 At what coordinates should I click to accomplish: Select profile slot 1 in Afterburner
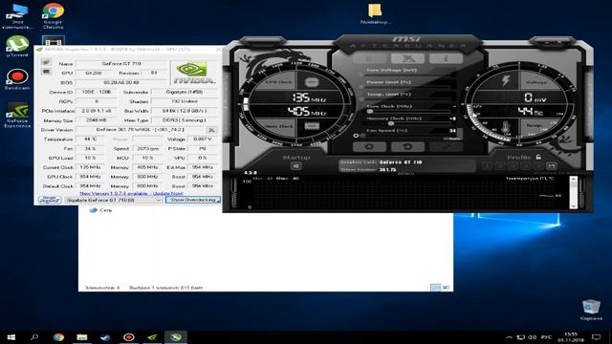pyautogui.click(x=487, y=165)
